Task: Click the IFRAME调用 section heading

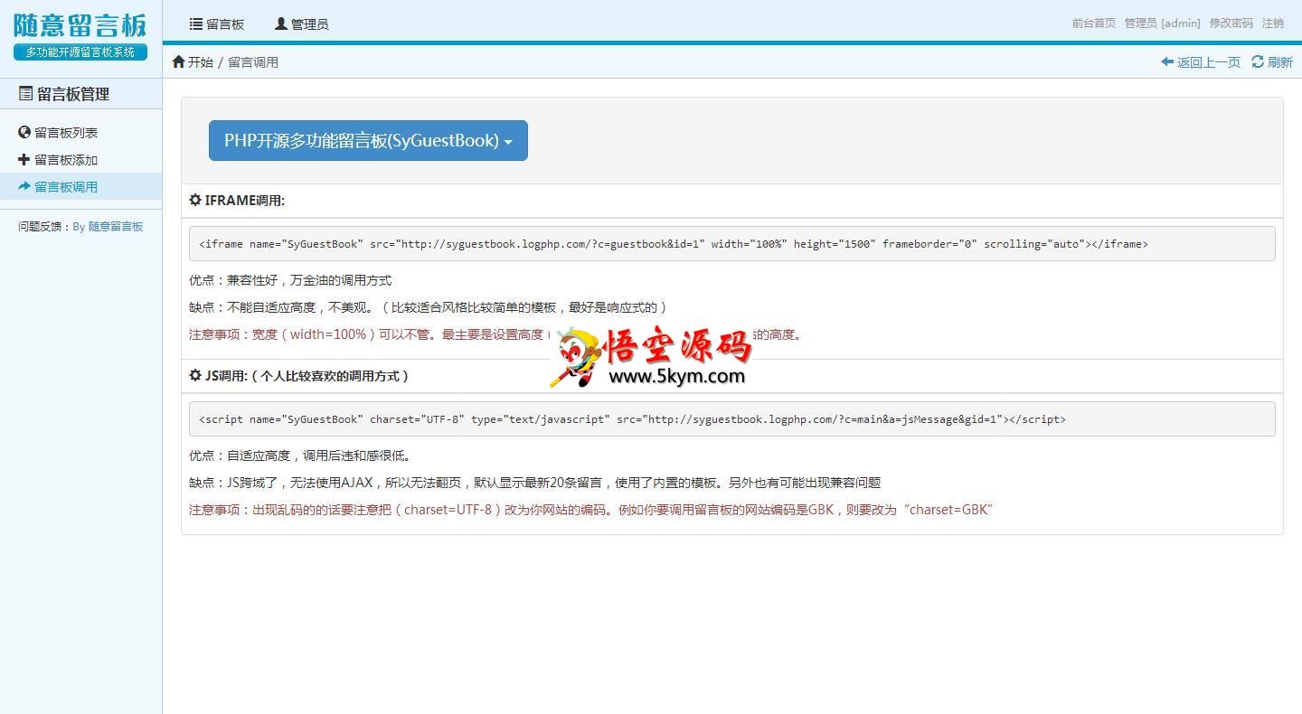Action: coord(245,201)
